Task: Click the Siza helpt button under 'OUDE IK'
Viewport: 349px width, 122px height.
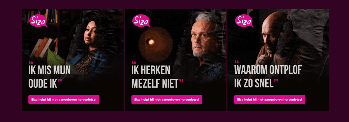Action: click(64, 100)
